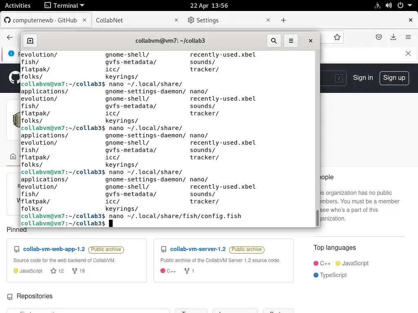Viewport: 418px width, 313px height.
Task: Close the CollabNet tab
Action: tap(176, 20)
